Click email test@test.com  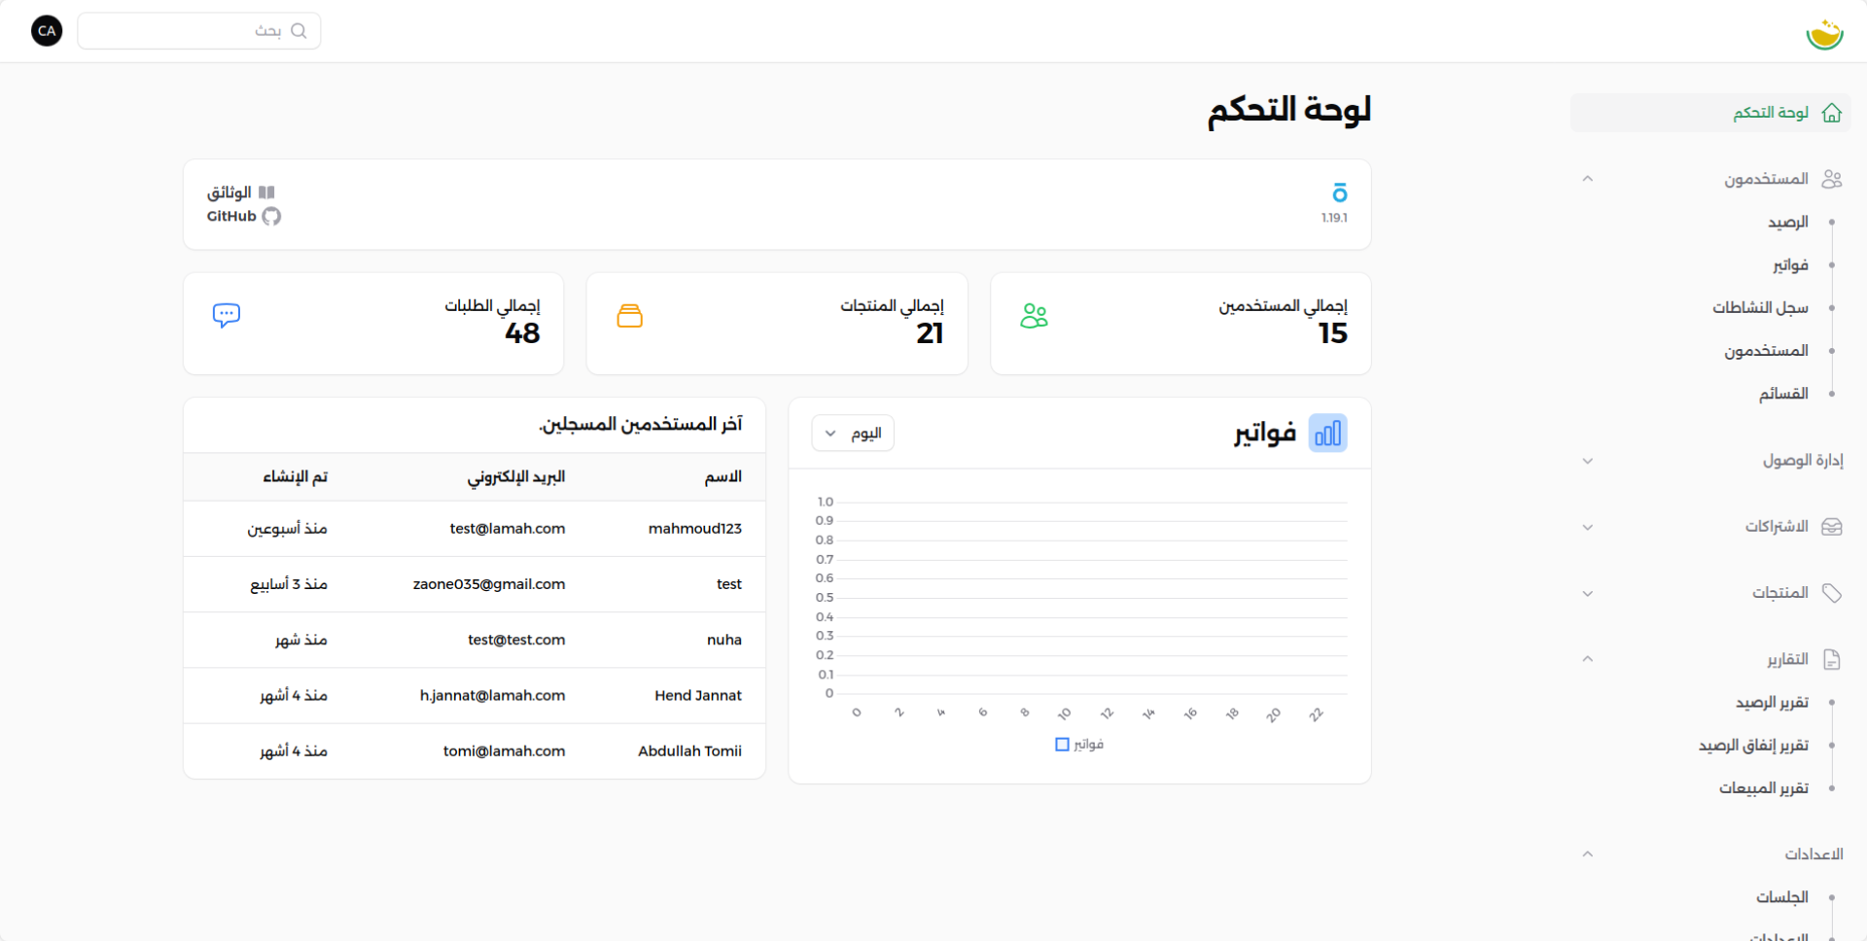pos(516,640)
